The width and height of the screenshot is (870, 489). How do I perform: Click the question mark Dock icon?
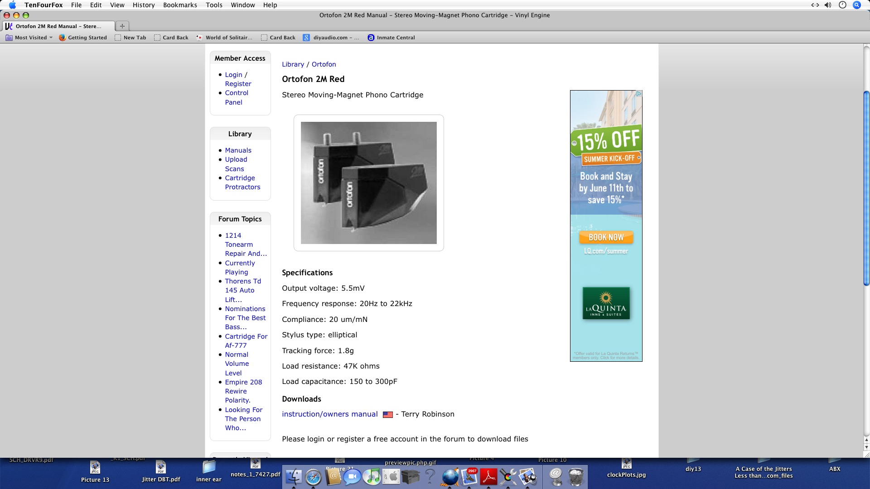click(x=430, y=476)
